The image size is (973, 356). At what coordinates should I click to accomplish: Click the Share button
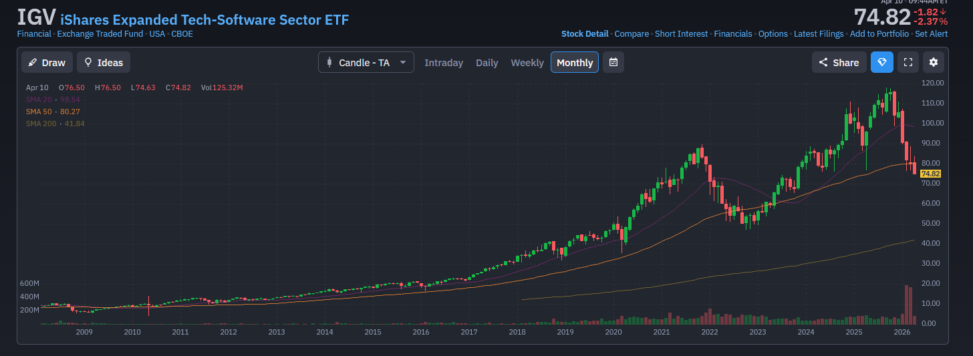coord(839,62)
